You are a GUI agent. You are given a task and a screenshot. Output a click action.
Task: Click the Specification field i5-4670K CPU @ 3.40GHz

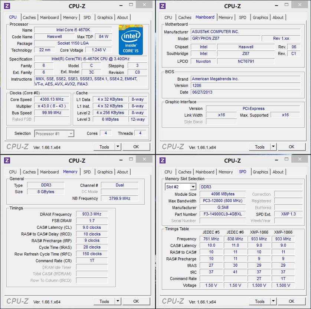pyautogui.click(x=91, y=59)
